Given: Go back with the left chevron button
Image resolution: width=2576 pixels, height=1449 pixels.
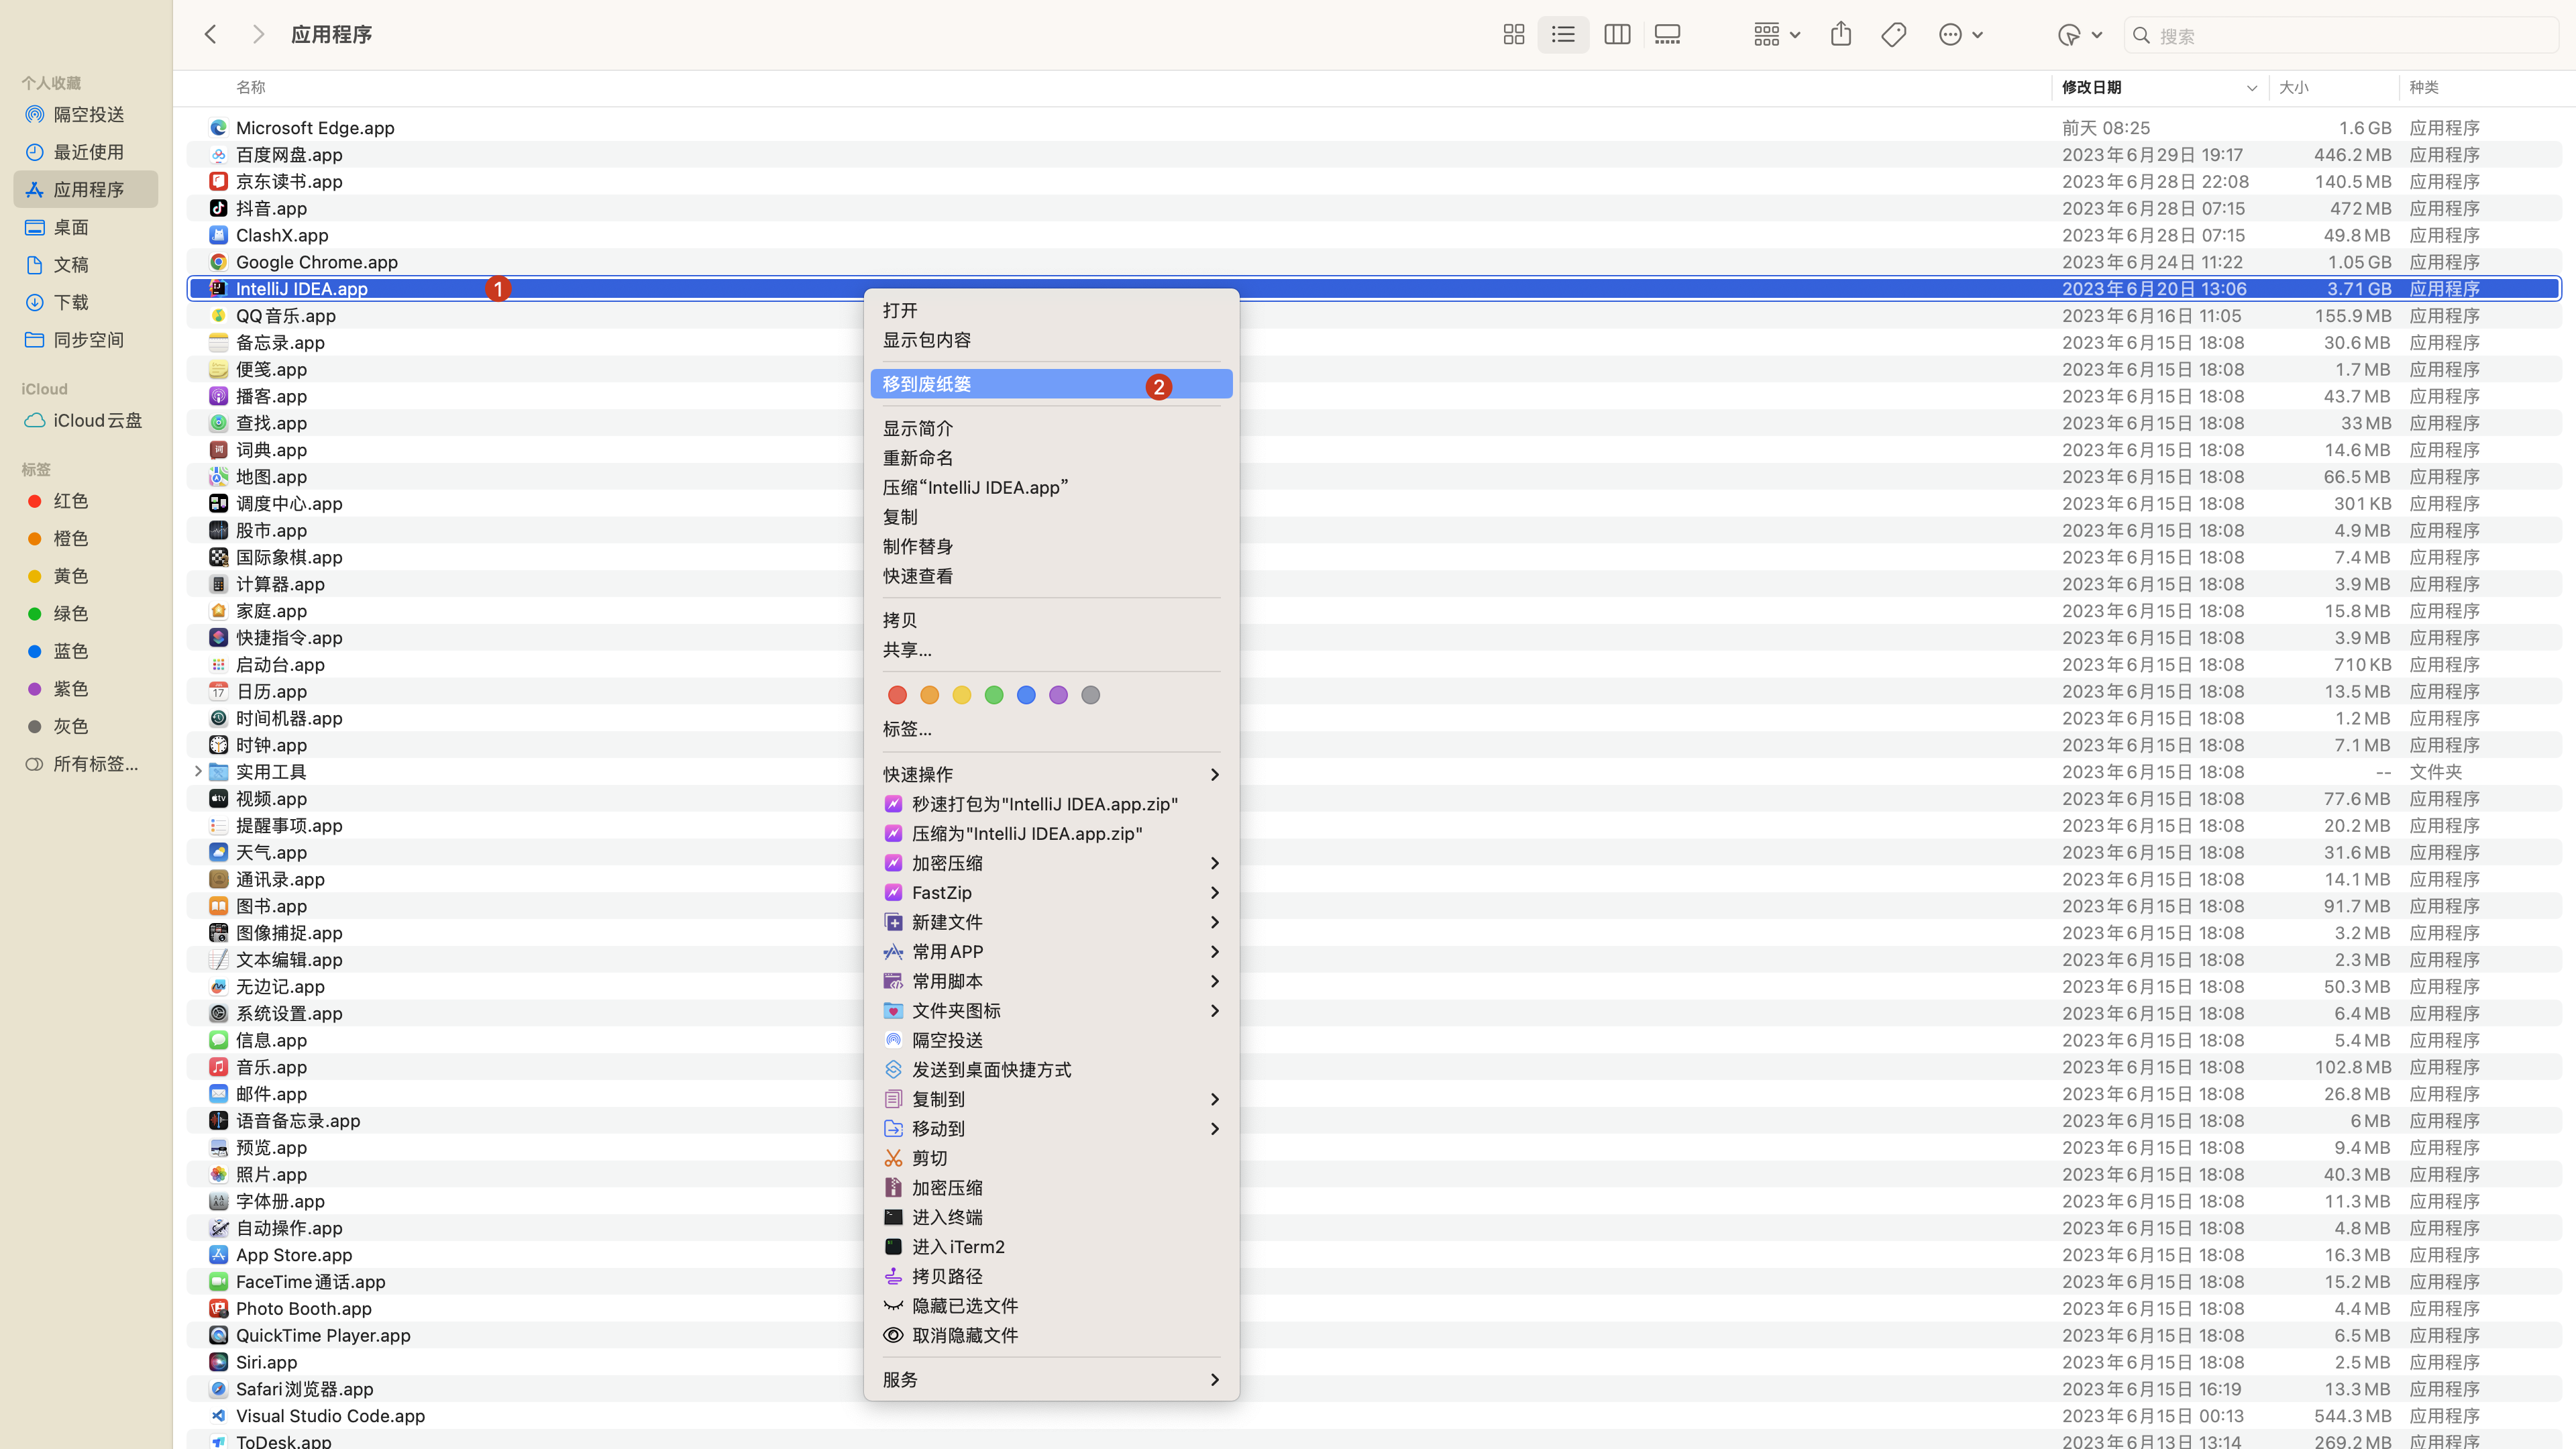Looking at the screenshot, I should (x=210, y=35).
